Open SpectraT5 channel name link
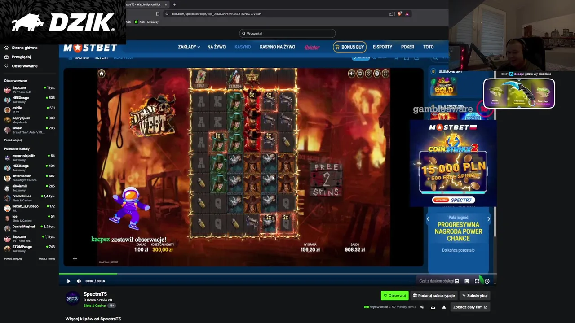 (95, 294)
